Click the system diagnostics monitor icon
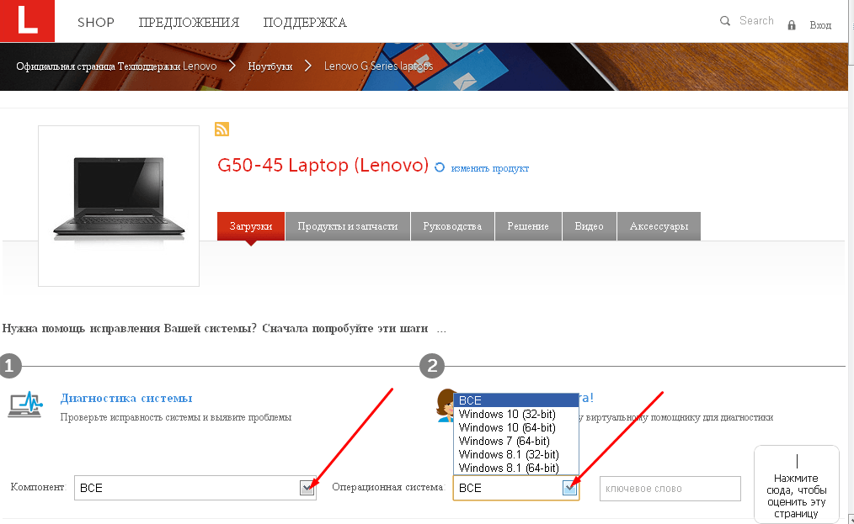Screen dimensions: 854x524 (25, 405)
